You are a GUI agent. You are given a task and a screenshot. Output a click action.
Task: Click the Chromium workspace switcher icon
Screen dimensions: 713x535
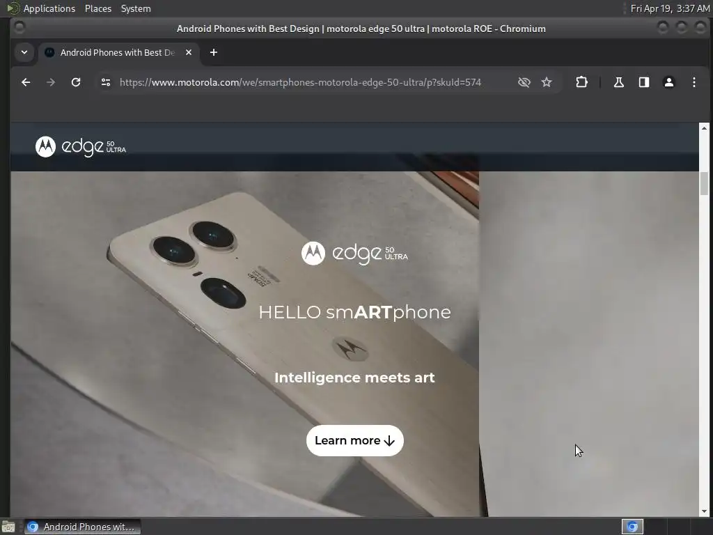coord(632,527)
